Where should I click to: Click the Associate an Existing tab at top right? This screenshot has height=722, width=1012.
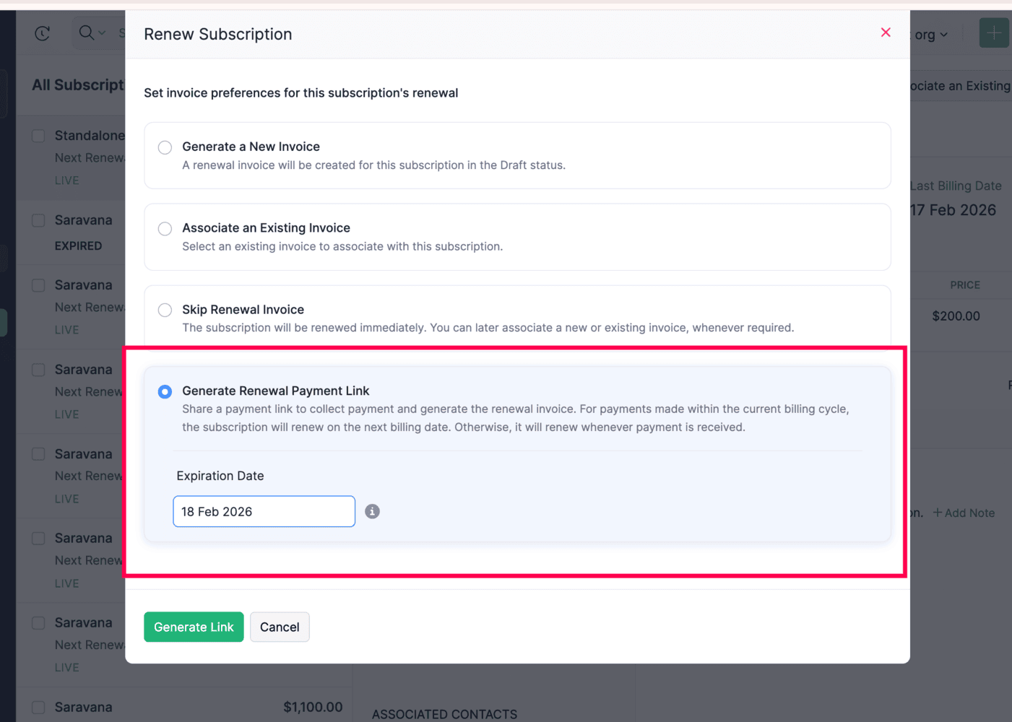(x=960, y=86)
